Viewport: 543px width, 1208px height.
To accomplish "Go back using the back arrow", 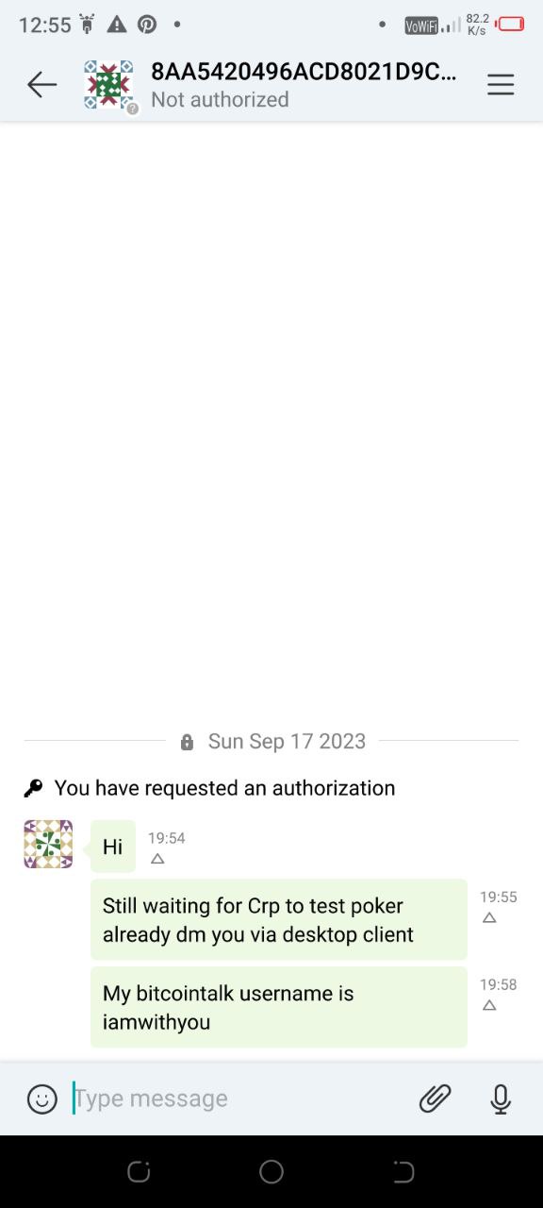I will (x=41, y=85).
